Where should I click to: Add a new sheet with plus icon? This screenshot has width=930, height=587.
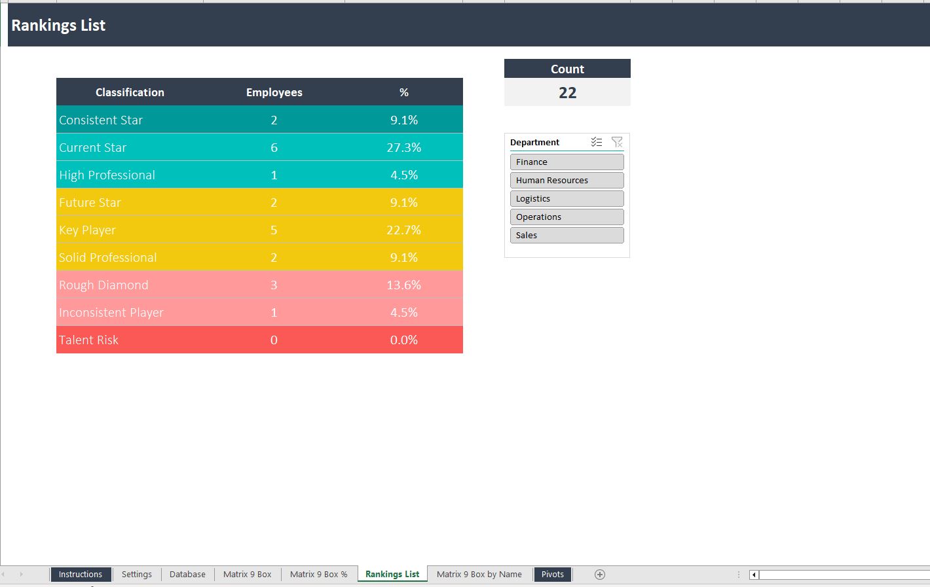coord(599,575)
